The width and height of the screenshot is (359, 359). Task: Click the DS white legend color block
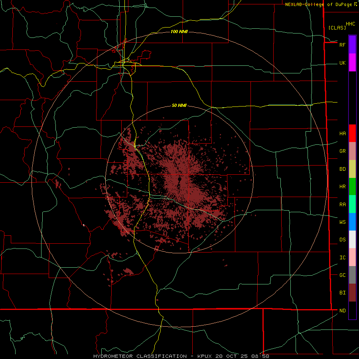352,239
